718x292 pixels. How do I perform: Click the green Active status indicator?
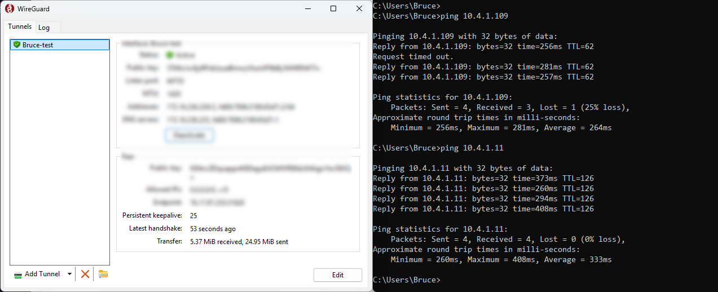[169, 55]
